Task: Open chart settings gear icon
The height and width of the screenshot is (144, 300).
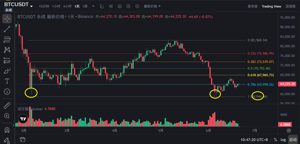Action: pos(289,131)
